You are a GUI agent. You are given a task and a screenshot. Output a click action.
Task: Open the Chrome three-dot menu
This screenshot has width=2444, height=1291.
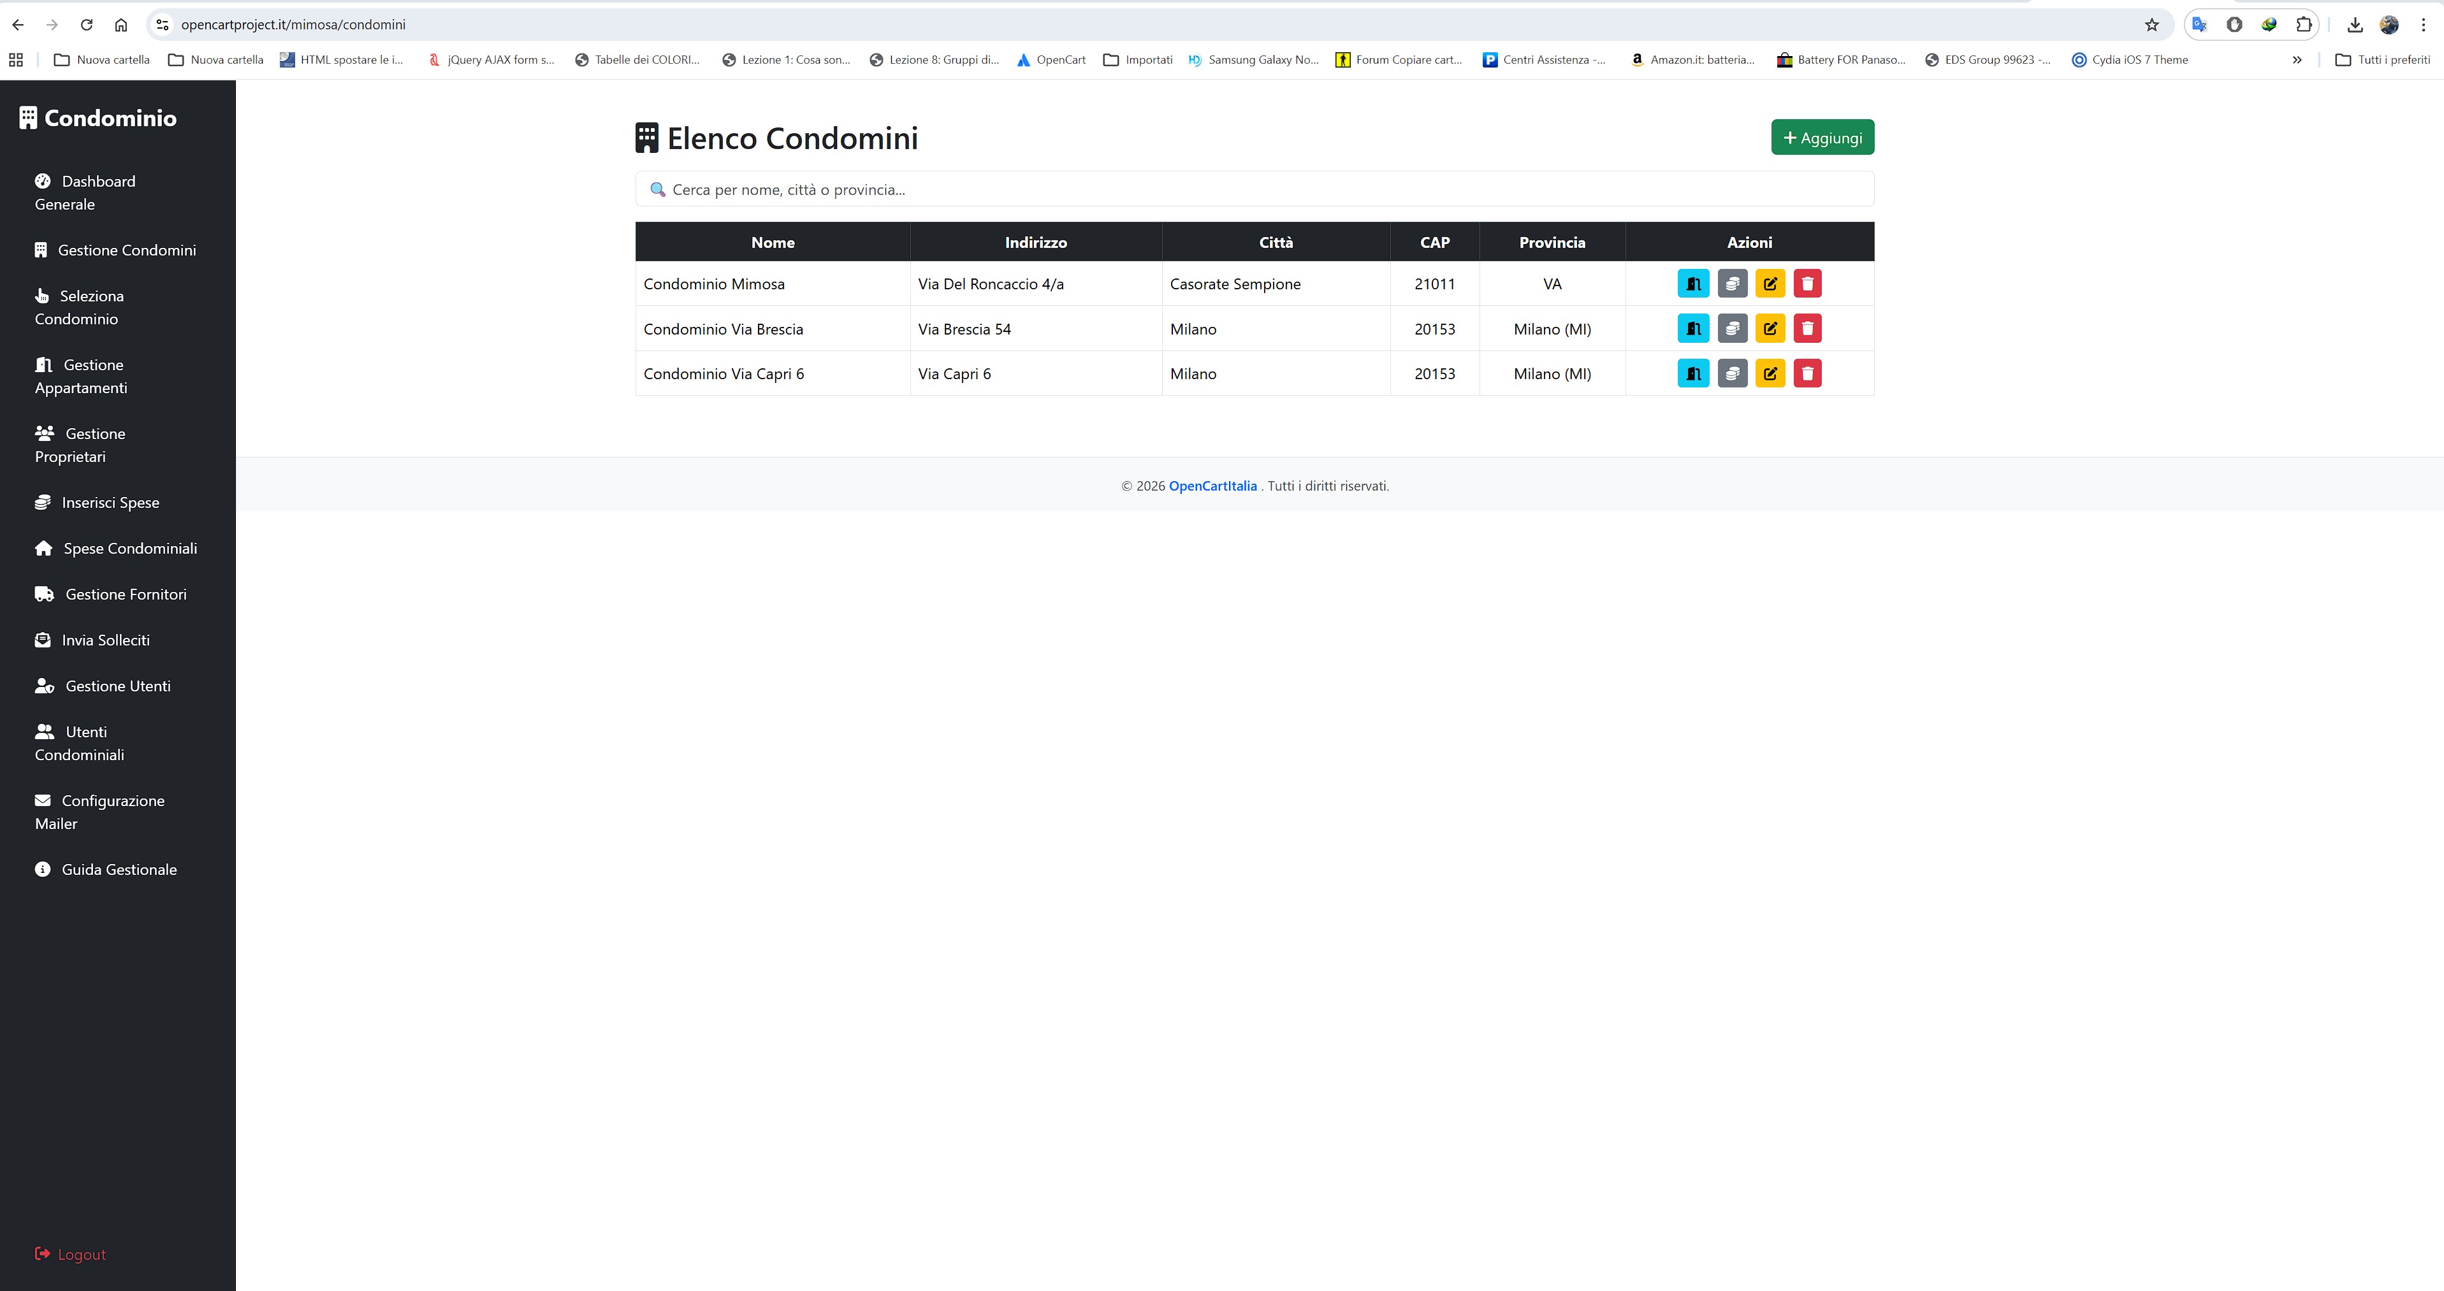click(x=2425, y=25)
